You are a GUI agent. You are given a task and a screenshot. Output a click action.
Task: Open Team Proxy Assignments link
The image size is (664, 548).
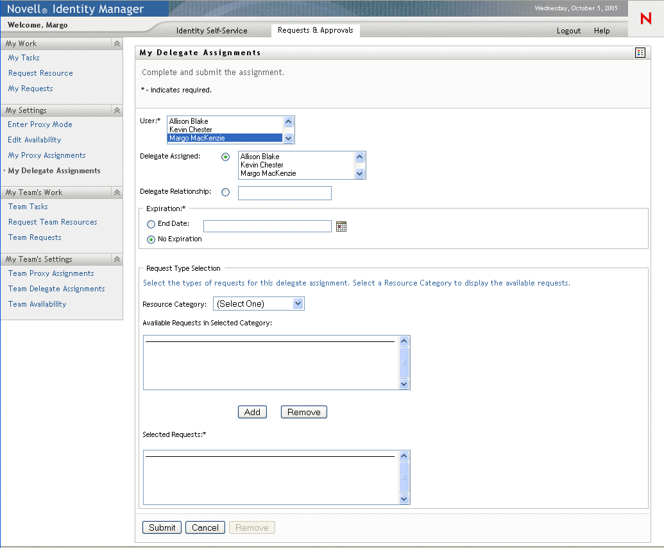pos(51,273)
